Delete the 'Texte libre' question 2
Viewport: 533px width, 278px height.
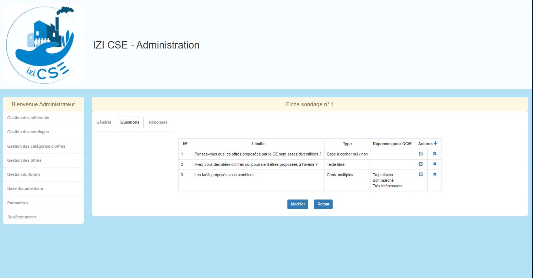(435, 164)
